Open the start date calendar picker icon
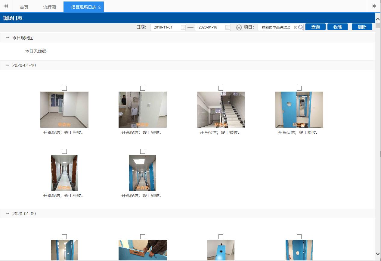 click(x=183, y=27)
